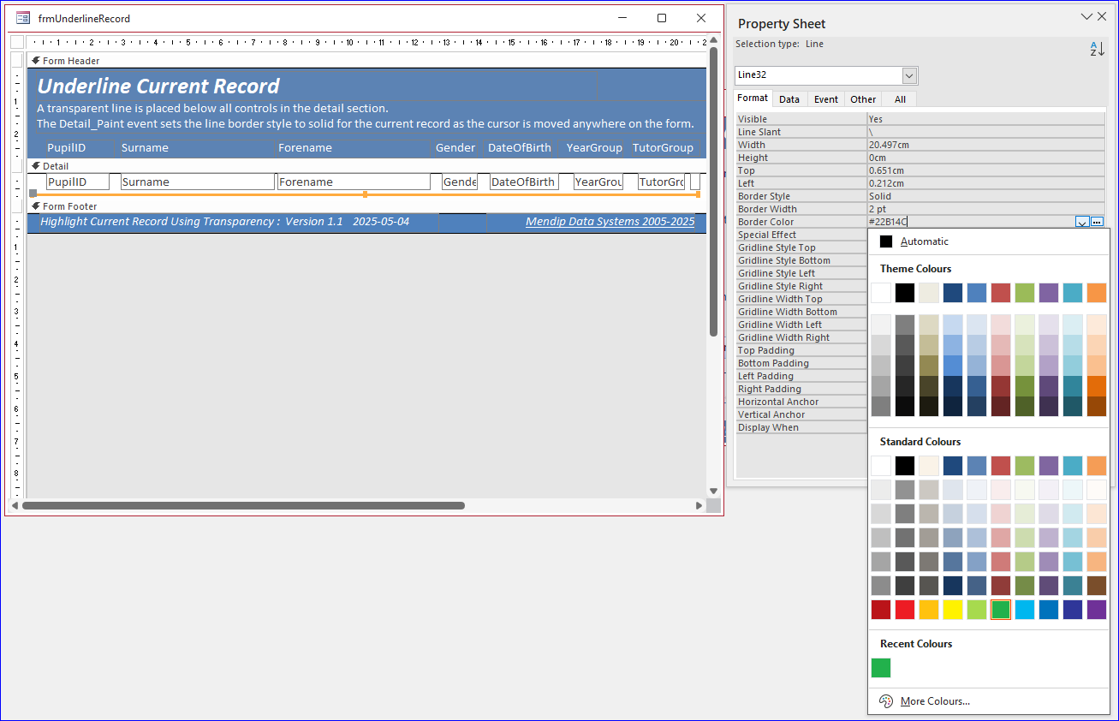This screenshot has width=1119, height=721.
Task: Click the Border Width value 2 pt
Action: pos(985,209)
